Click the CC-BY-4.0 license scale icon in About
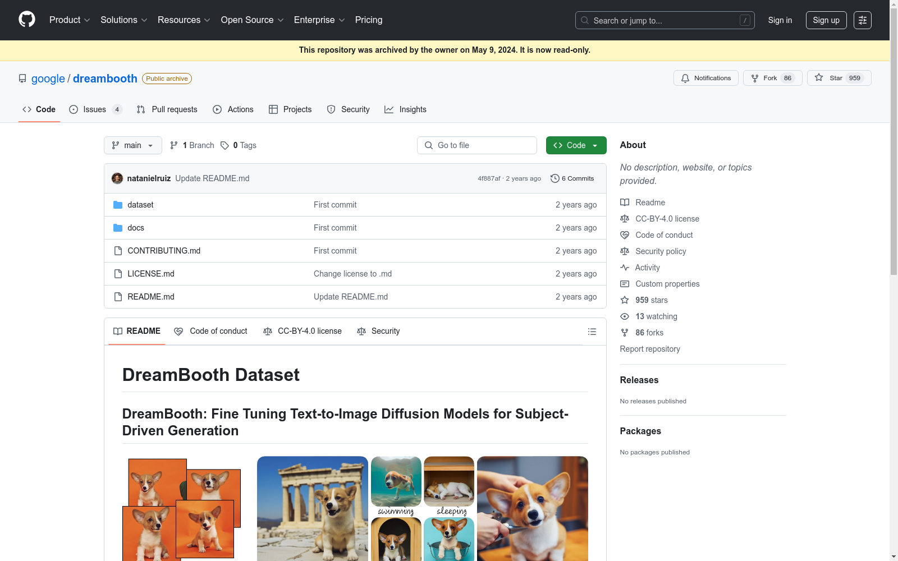 click(625, 219)
